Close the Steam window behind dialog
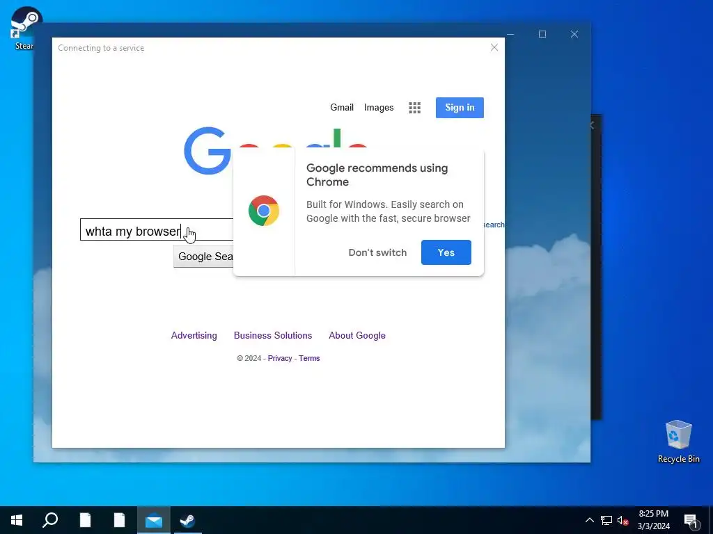Viewport: 713px width, 534px height. pos(574,34)
